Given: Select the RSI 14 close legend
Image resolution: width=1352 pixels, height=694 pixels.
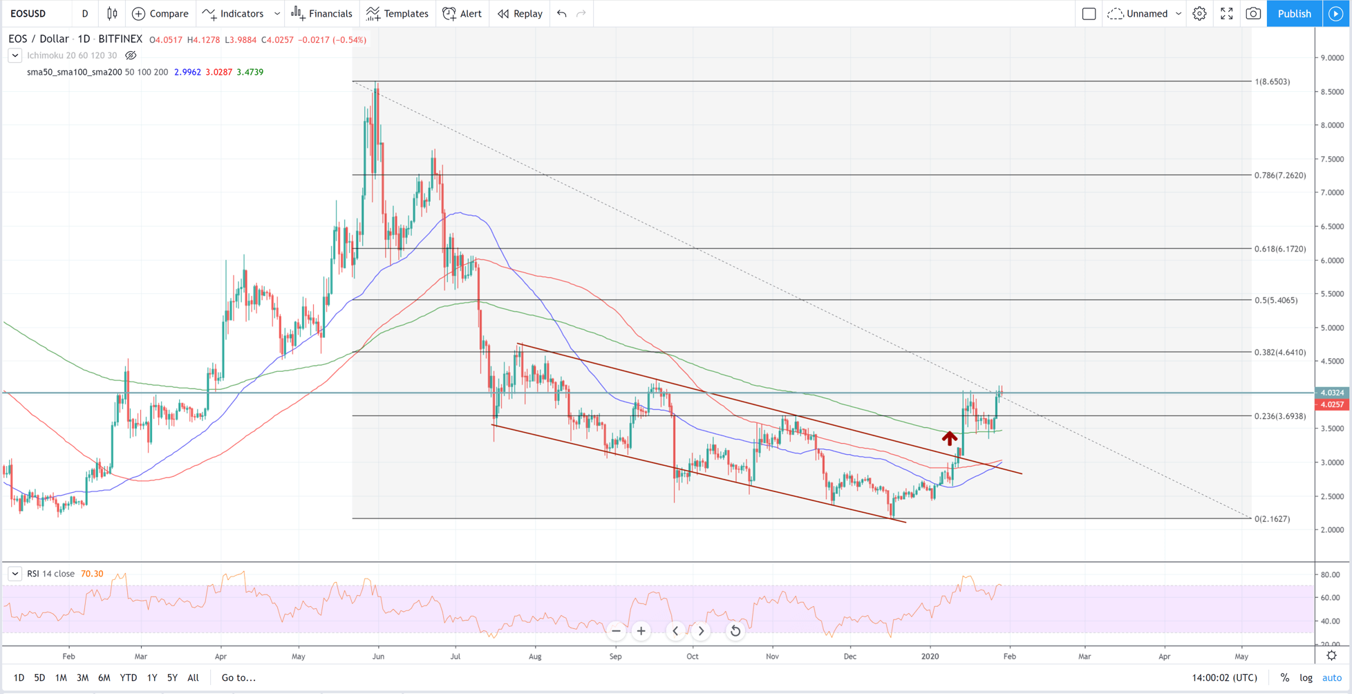Looking at the screenshot, I should pyautogui.click(x=50, y=574).
